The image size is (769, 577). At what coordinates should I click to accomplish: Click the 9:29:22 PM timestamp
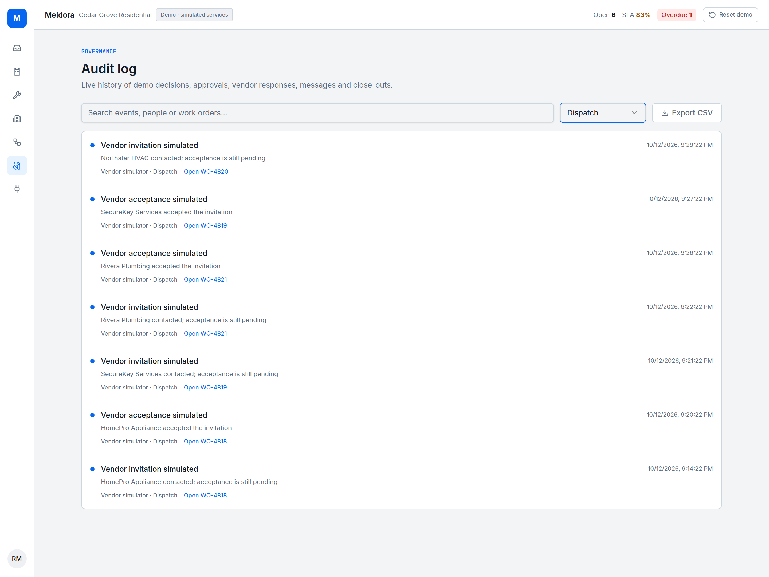coord(679,145)
